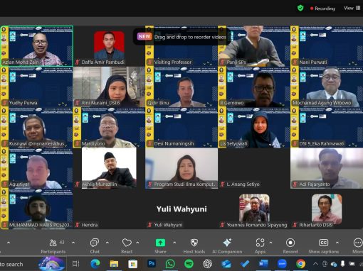Screen dimensions: 363x271
Task: Start Share screen
Action: pyautogui.click(x=160, y=246)
